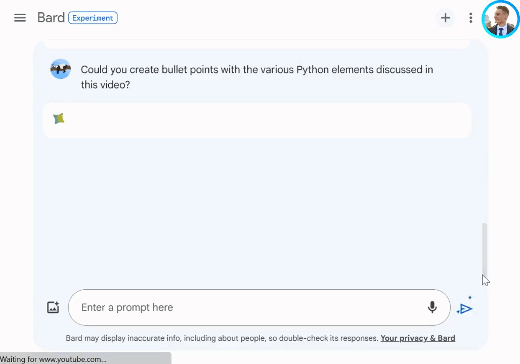
Task: Click the Experiment badge label
Action: pos(93,18)
